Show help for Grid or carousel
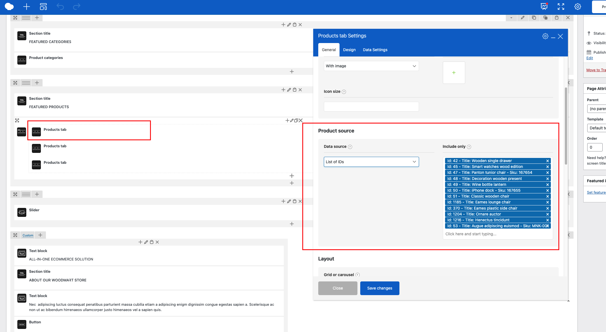This screenshot has width=606, height=332. tap(357, 275)
